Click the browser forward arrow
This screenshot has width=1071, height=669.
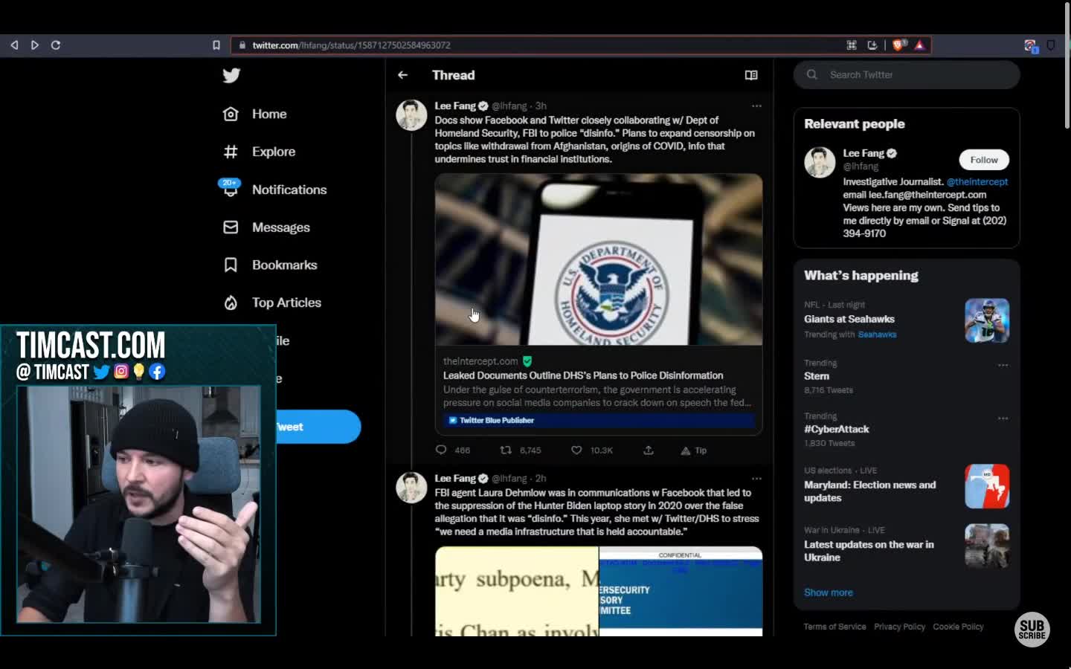34,45
